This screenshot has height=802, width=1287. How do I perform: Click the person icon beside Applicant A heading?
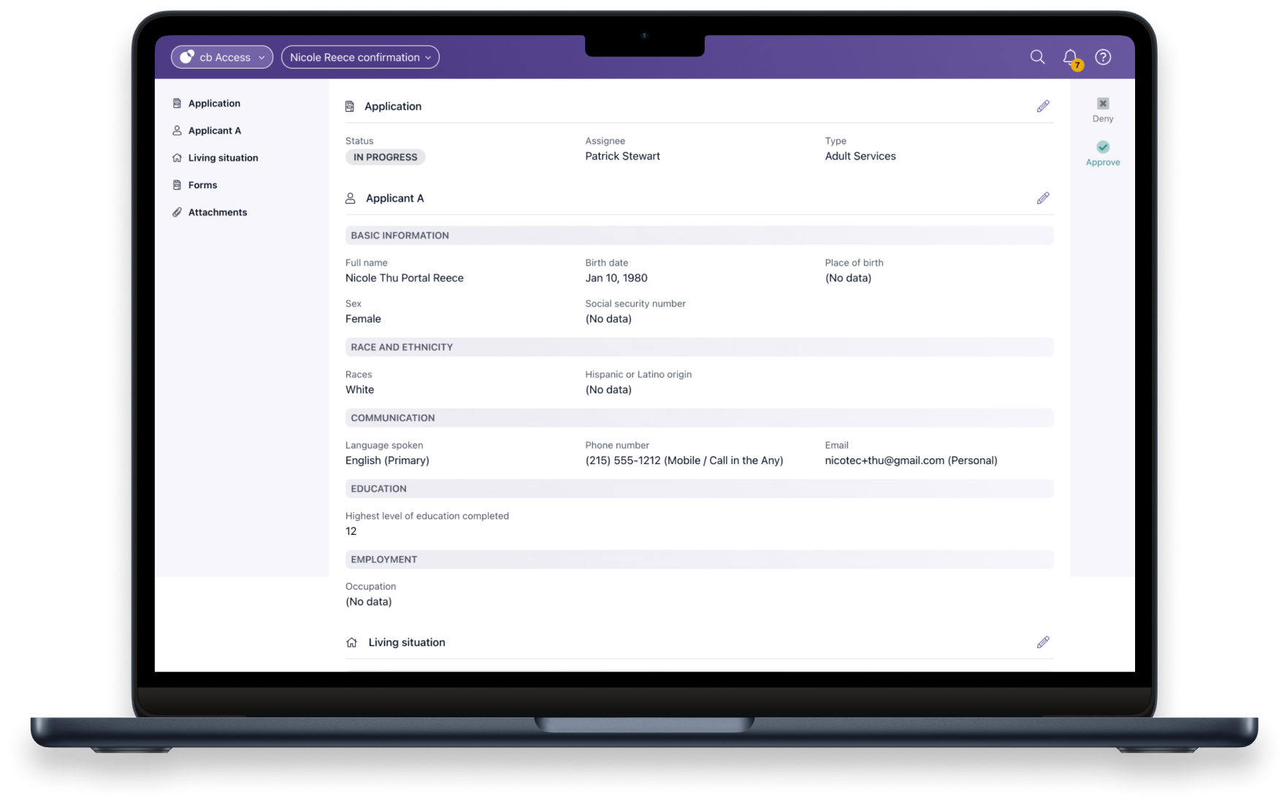click(351, 198)
